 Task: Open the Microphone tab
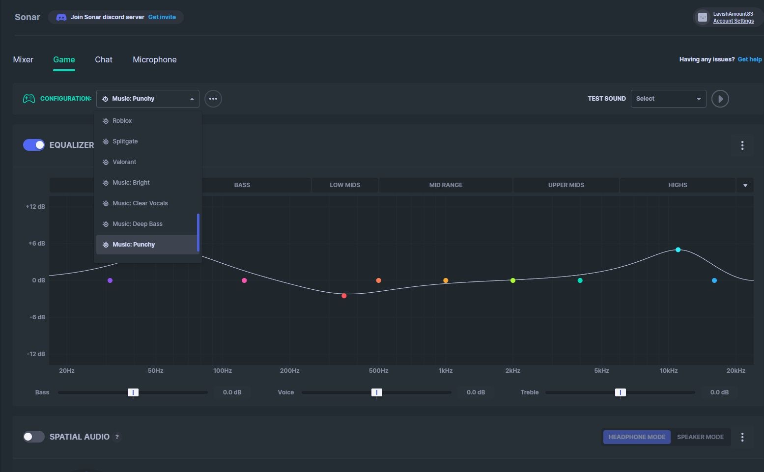point(155,59)
